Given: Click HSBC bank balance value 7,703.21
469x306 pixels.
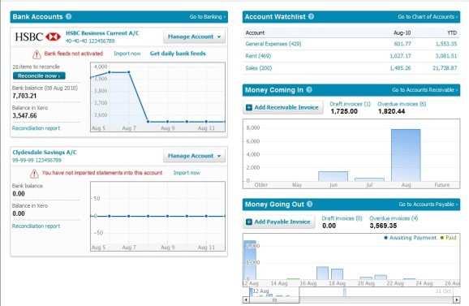Looking at the screenshot, I should pyautogui.click(x=24, y=96).
